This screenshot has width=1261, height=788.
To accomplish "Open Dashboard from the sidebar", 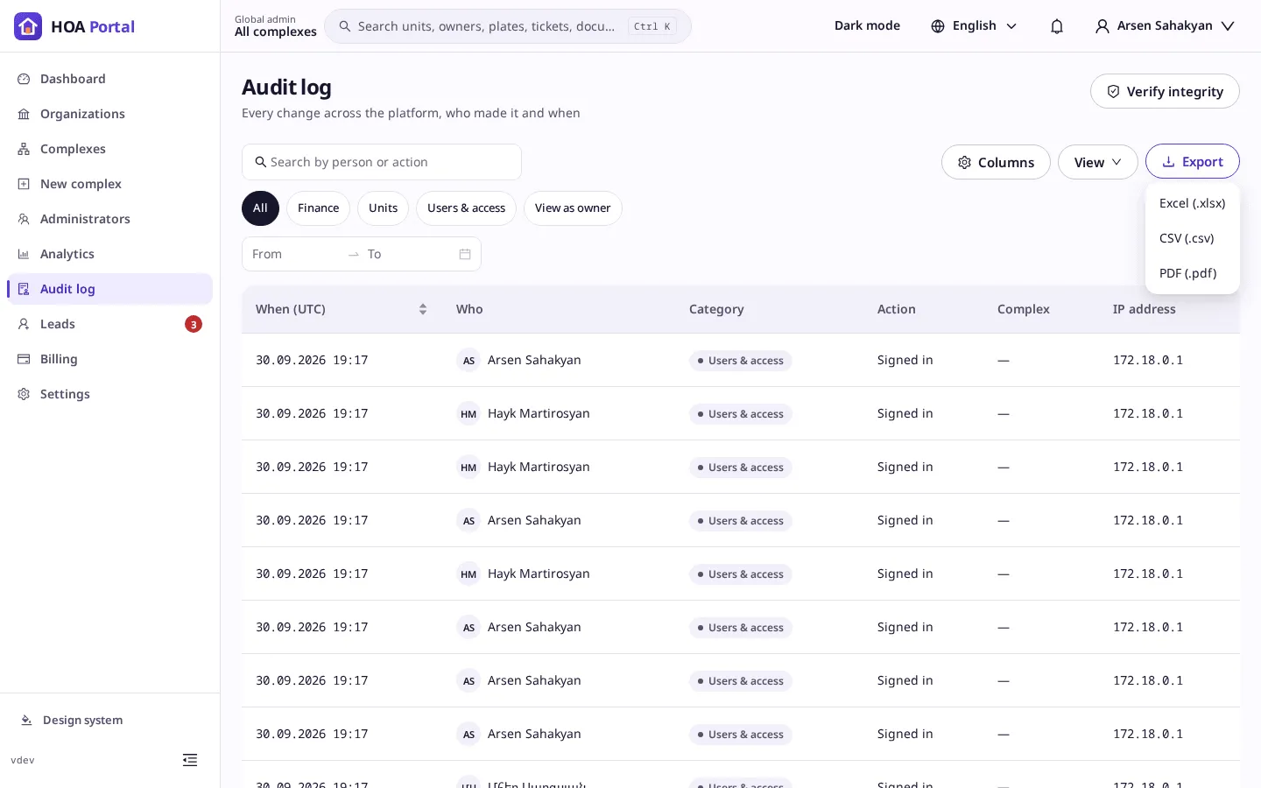I will pyautogui.click(x=109, y=79).
